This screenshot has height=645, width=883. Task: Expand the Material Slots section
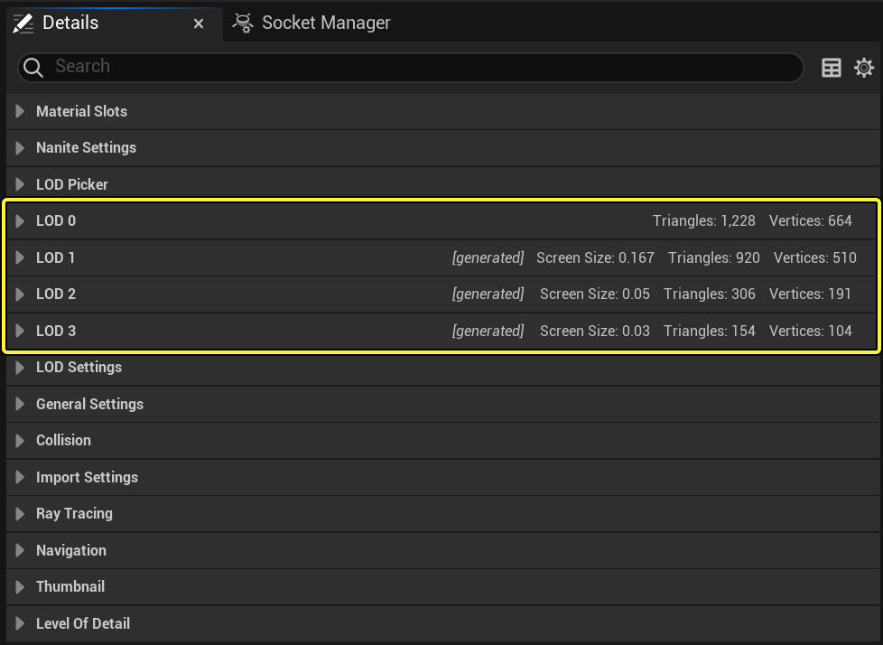(x=20, y=111)
